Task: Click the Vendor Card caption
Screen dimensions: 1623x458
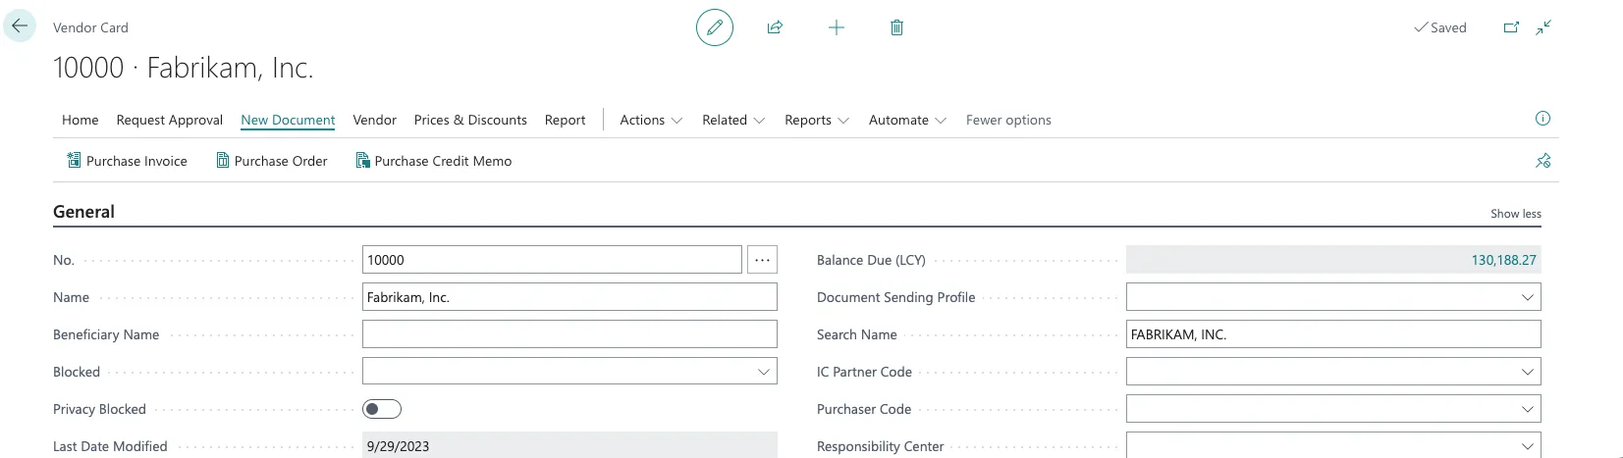Action: pyautogui.click(x=90, y=27)
